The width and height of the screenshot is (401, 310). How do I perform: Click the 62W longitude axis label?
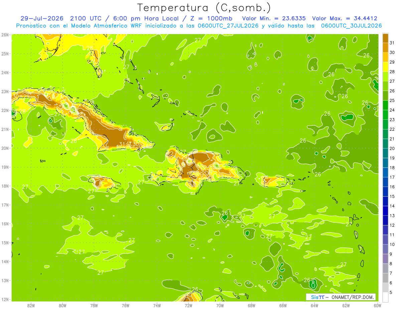pos(346,305)
